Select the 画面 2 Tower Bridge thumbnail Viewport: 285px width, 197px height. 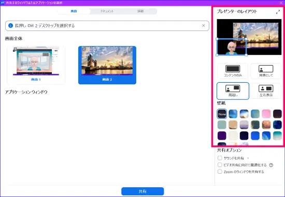107,65
